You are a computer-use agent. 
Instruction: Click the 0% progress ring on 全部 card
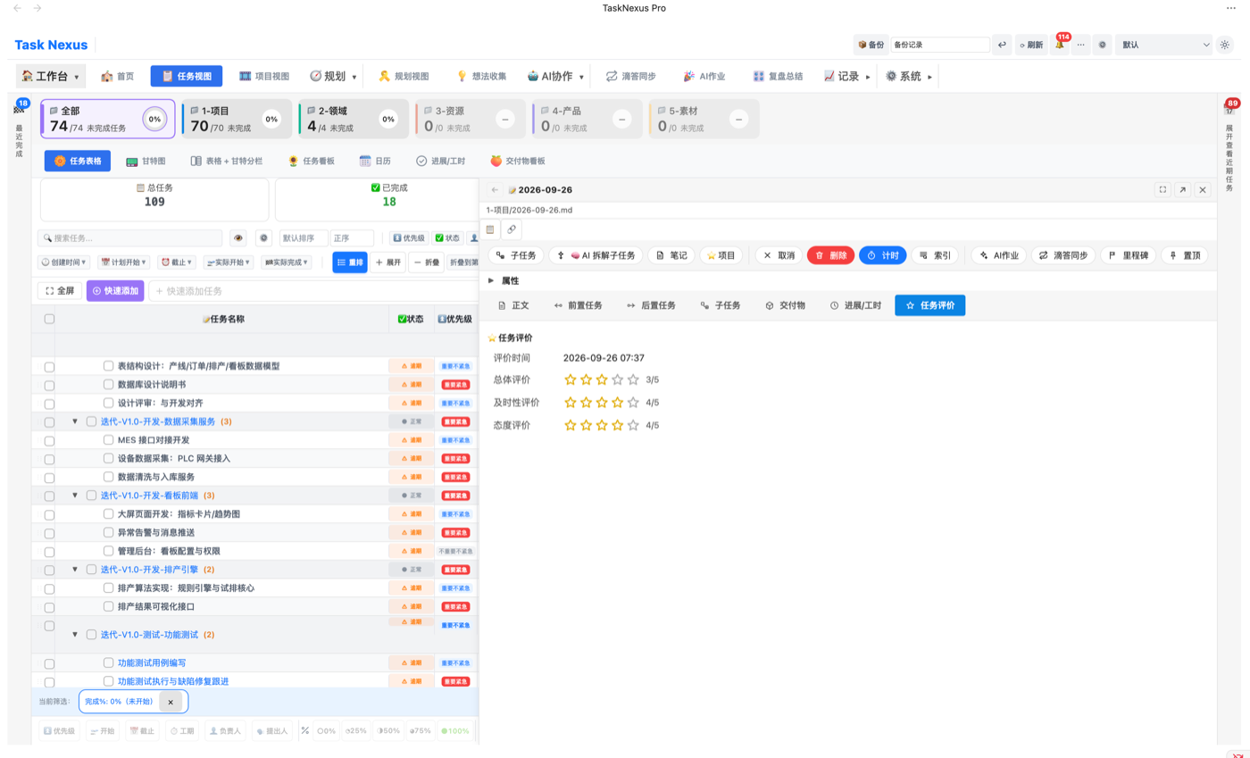click(x=154, y=119)
